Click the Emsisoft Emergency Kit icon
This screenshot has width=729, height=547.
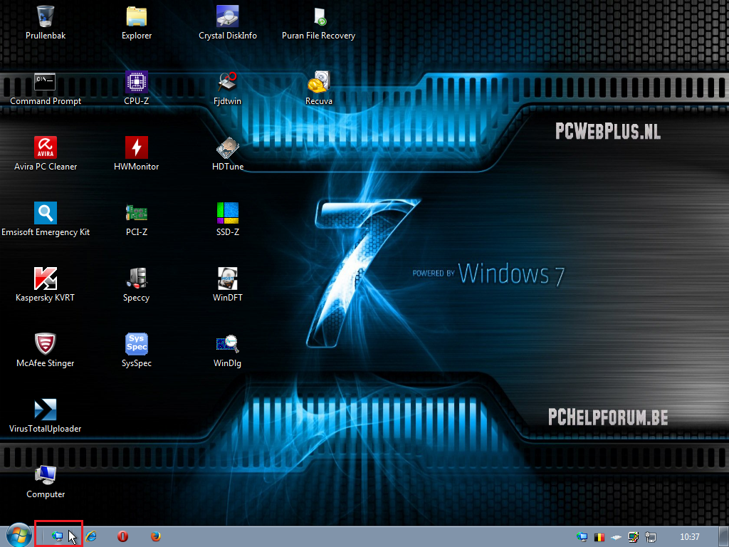pyautogui.click(x=46, y=214)
